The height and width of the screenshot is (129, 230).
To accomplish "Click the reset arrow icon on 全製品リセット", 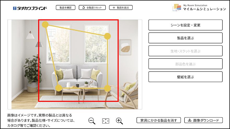I will (83, 8).
